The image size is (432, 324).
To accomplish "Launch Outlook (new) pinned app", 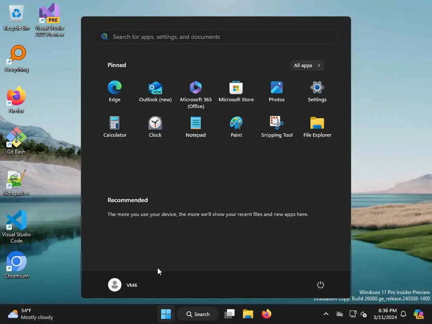I will point(155,92).
